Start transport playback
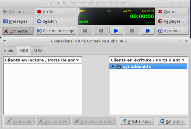Screen dimensions: 191x129 pos(116,31)
